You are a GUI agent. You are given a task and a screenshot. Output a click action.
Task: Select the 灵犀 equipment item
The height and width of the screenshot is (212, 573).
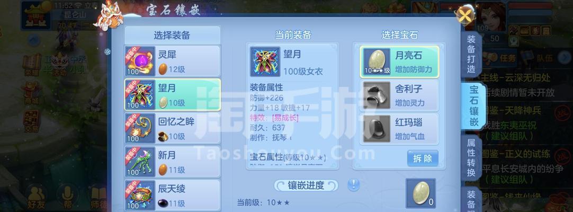tap(173, 61)
